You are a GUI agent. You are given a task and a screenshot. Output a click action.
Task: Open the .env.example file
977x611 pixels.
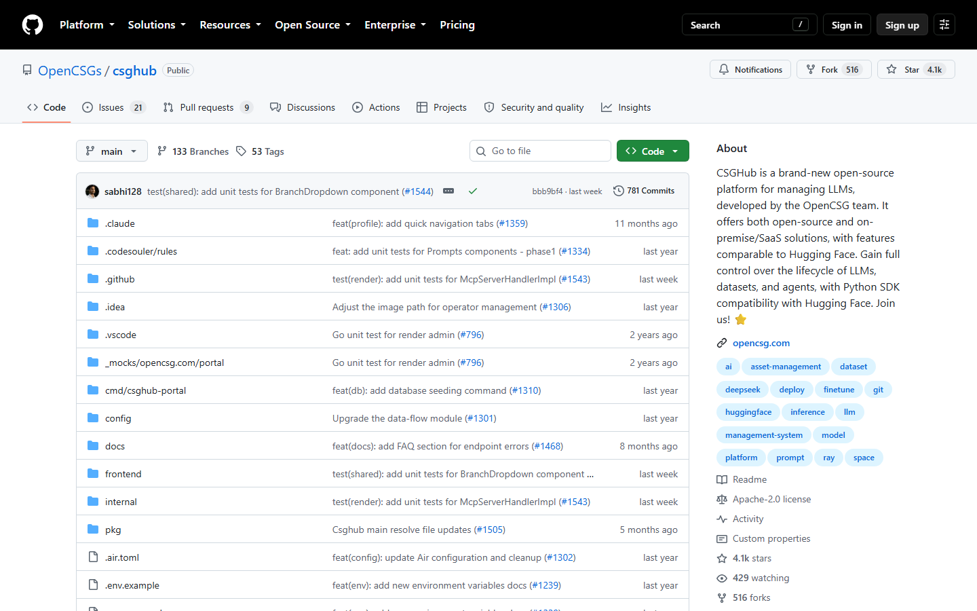click(132, 585)
